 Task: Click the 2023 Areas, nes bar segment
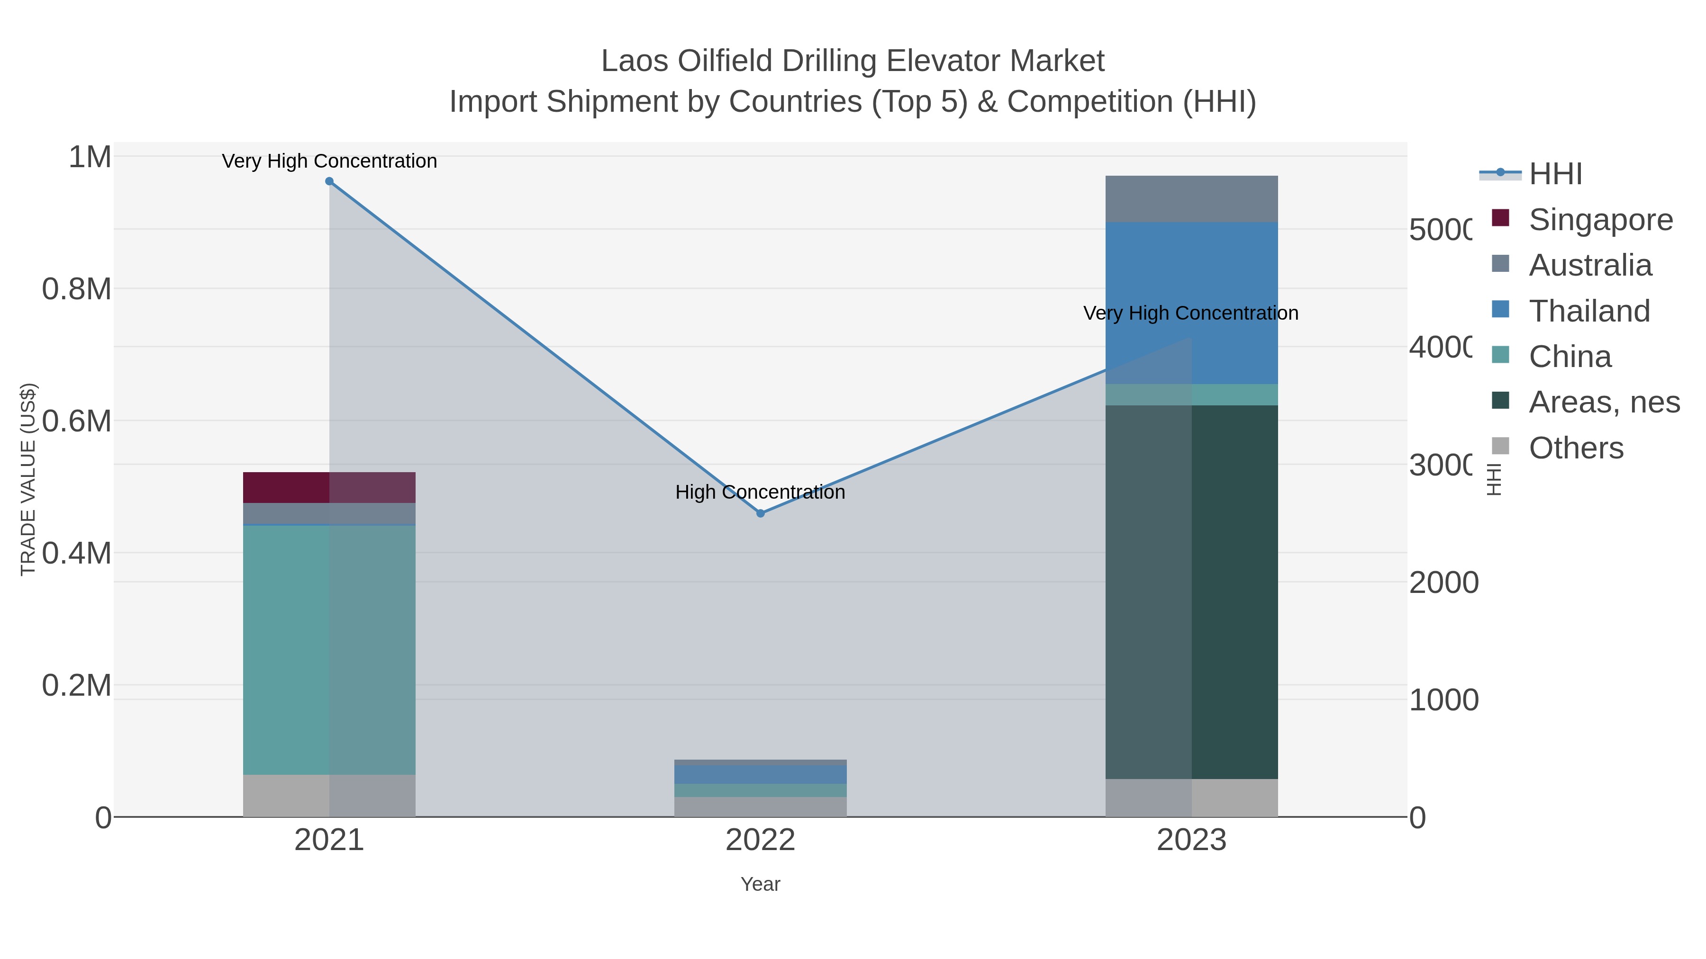point(1191,592)
